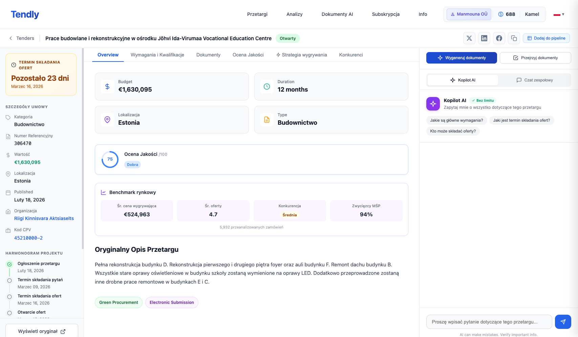Image resolution: width=578 pixels, height=337 pixels.
Task: Select the Kopilot AI chat mode
Action: tap(463, 80)
